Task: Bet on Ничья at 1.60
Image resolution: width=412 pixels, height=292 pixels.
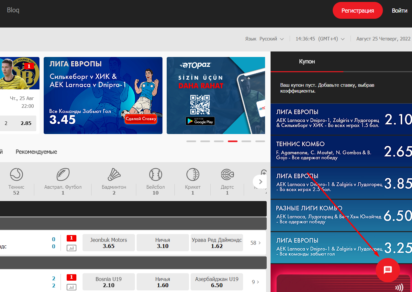Action: point(162,282)
